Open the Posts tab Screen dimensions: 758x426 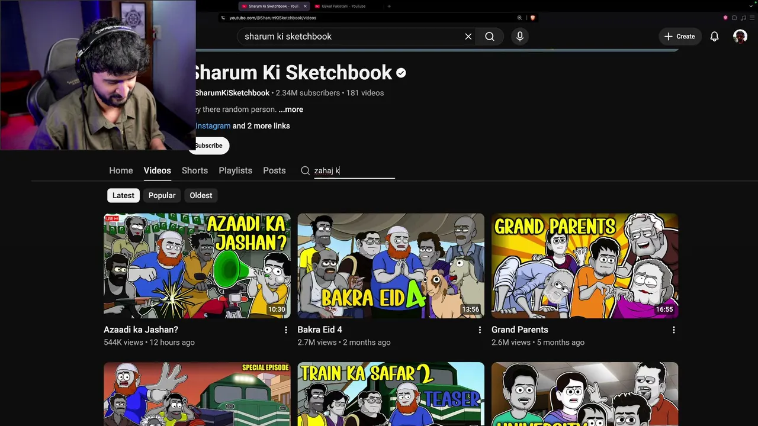[274, 170]
